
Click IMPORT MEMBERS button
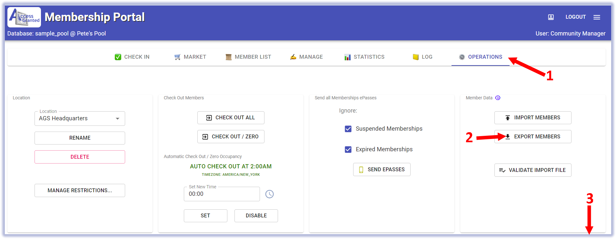[533, 118]
